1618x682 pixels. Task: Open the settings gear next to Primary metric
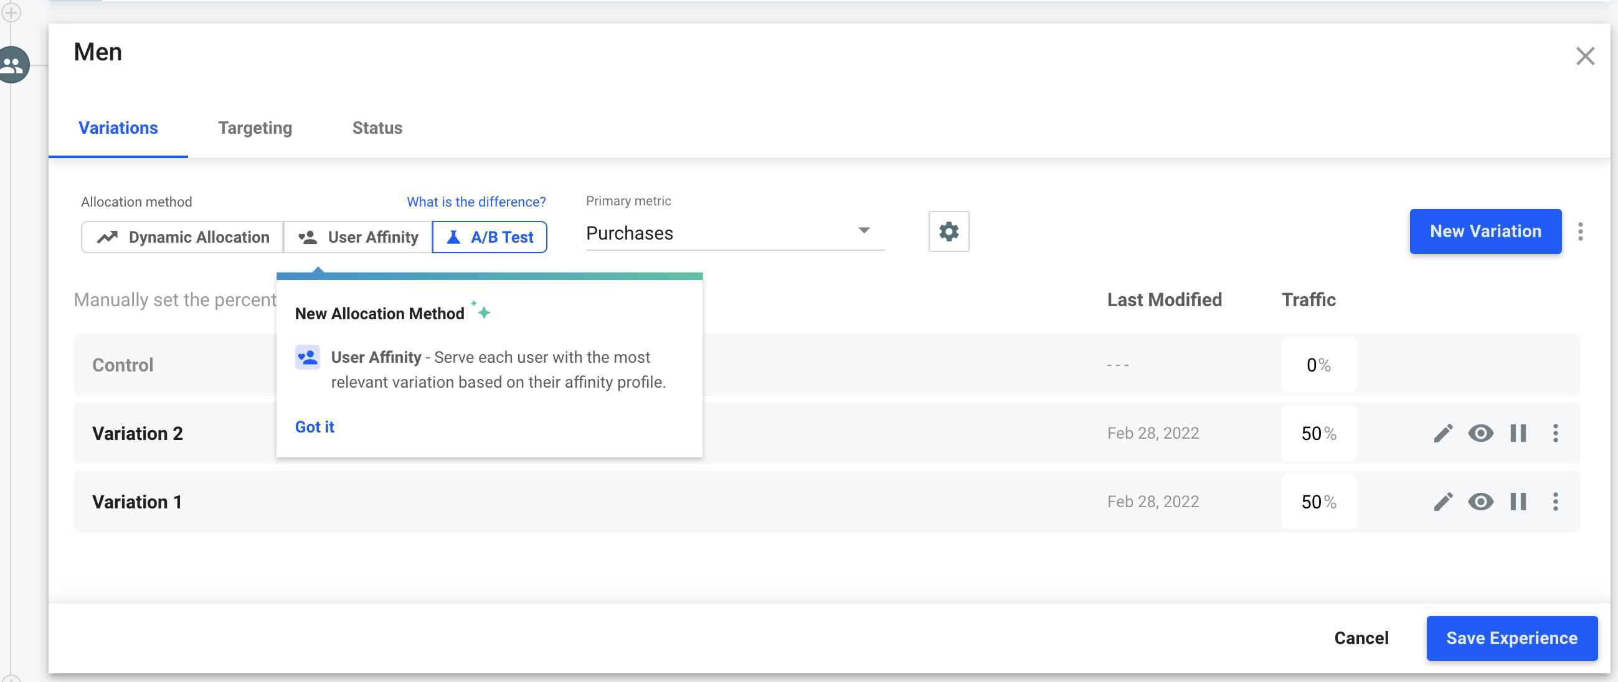click(x=949, y=231)
